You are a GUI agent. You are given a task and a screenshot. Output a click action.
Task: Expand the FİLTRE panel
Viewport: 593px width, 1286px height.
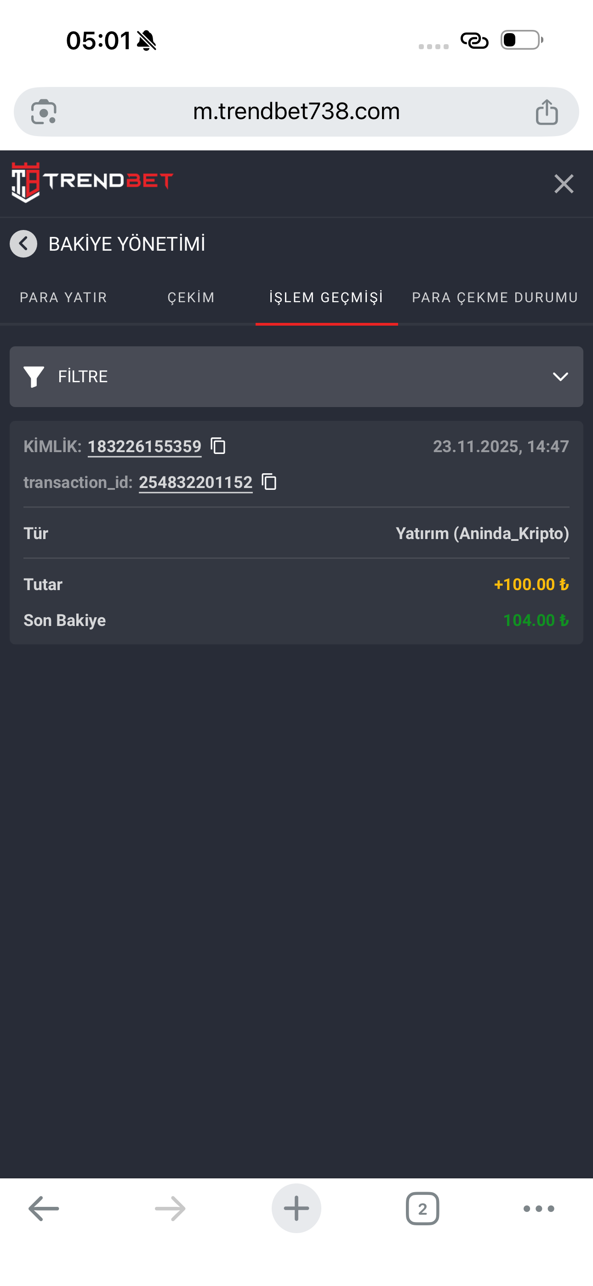296,376
